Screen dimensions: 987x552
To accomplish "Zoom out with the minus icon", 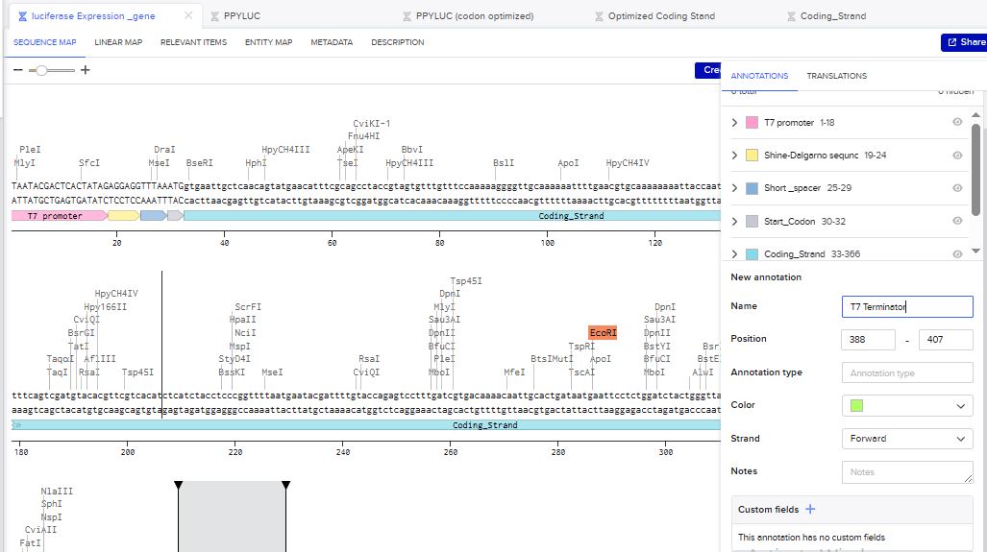I will click(x=18, y=70).
